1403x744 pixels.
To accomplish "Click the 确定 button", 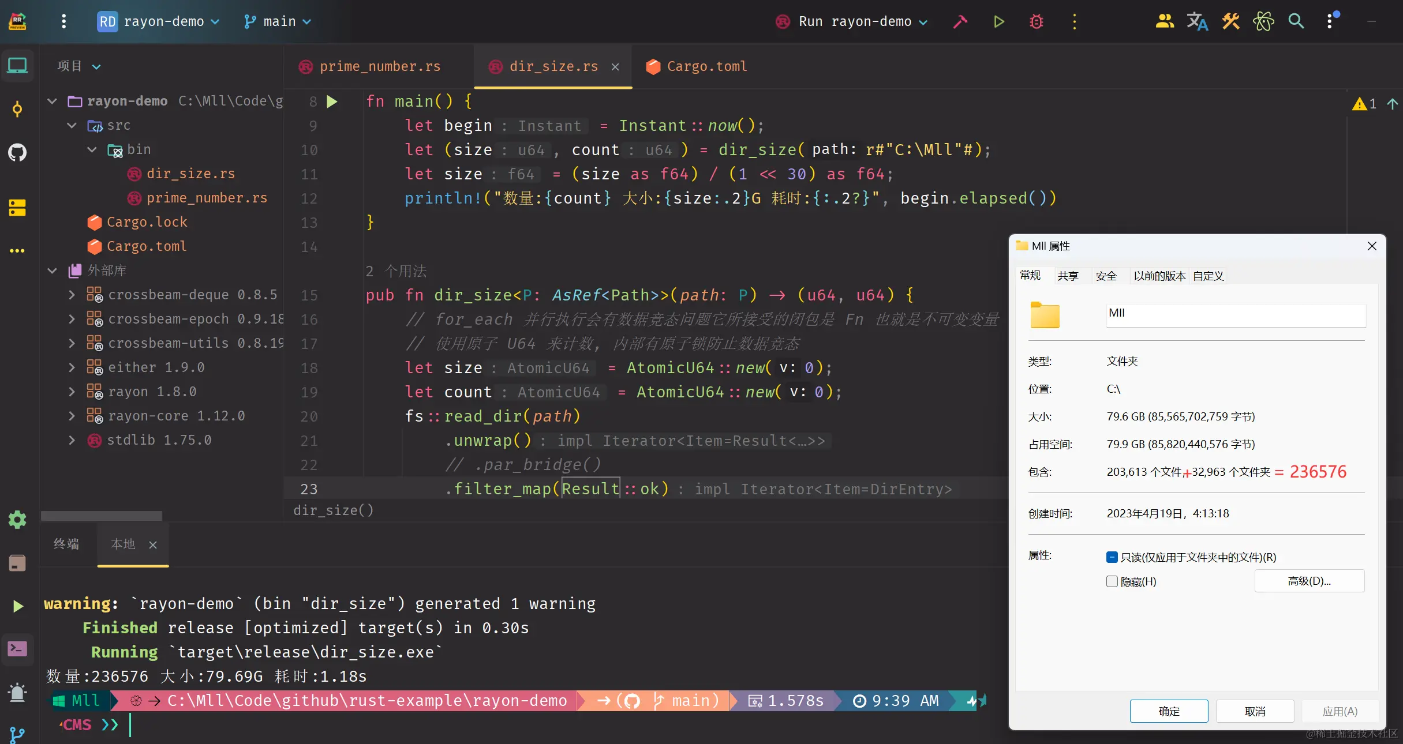I will tap(1169, 711).
